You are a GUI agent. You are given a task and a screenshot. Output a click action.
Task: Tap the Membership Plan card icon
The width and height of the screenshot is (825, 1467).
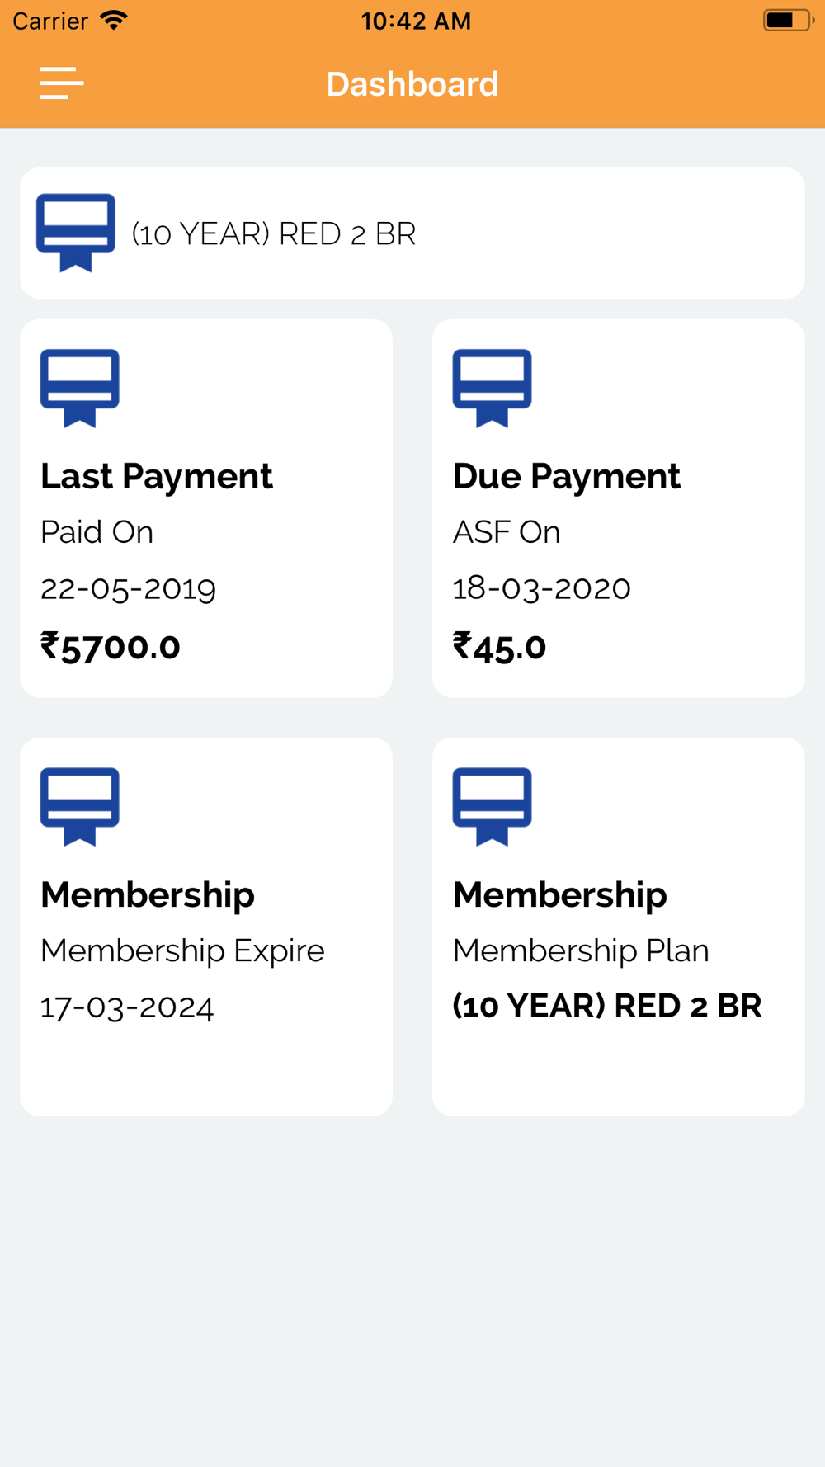click(493, 807)
